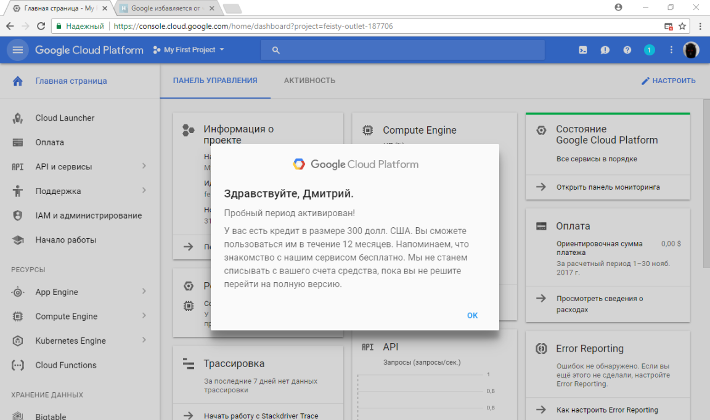This screenshot has height=420, width=710.
Task: Open the hamburger navigation menu
Action: [x=18, y=50]
